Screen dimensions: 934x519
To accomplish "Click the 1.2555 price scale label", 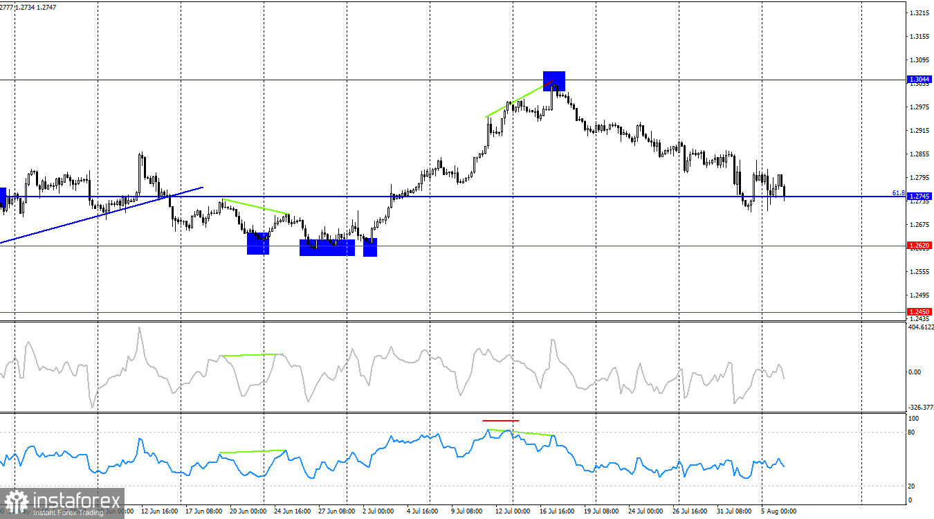I will pyautogui.click(x=919, y=272).
